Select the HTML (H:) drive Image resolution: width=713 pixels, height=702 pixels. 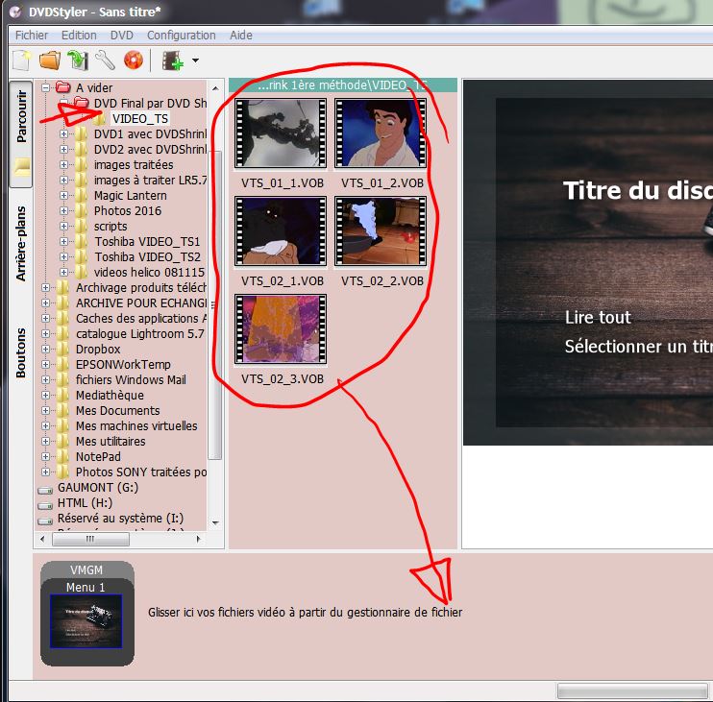click(x=85, y=503)
